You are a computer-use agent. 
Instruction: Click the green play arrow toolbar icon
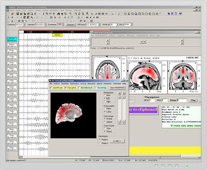click(51, 17)
